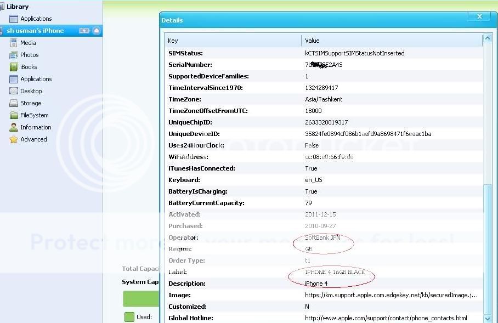Select sh usman's iPhone device entry
The height and width of the screenshot is (323, 498).
(x=51, y=31)
